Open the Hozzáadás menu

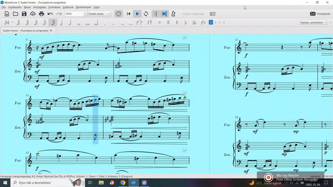(40, 7)
